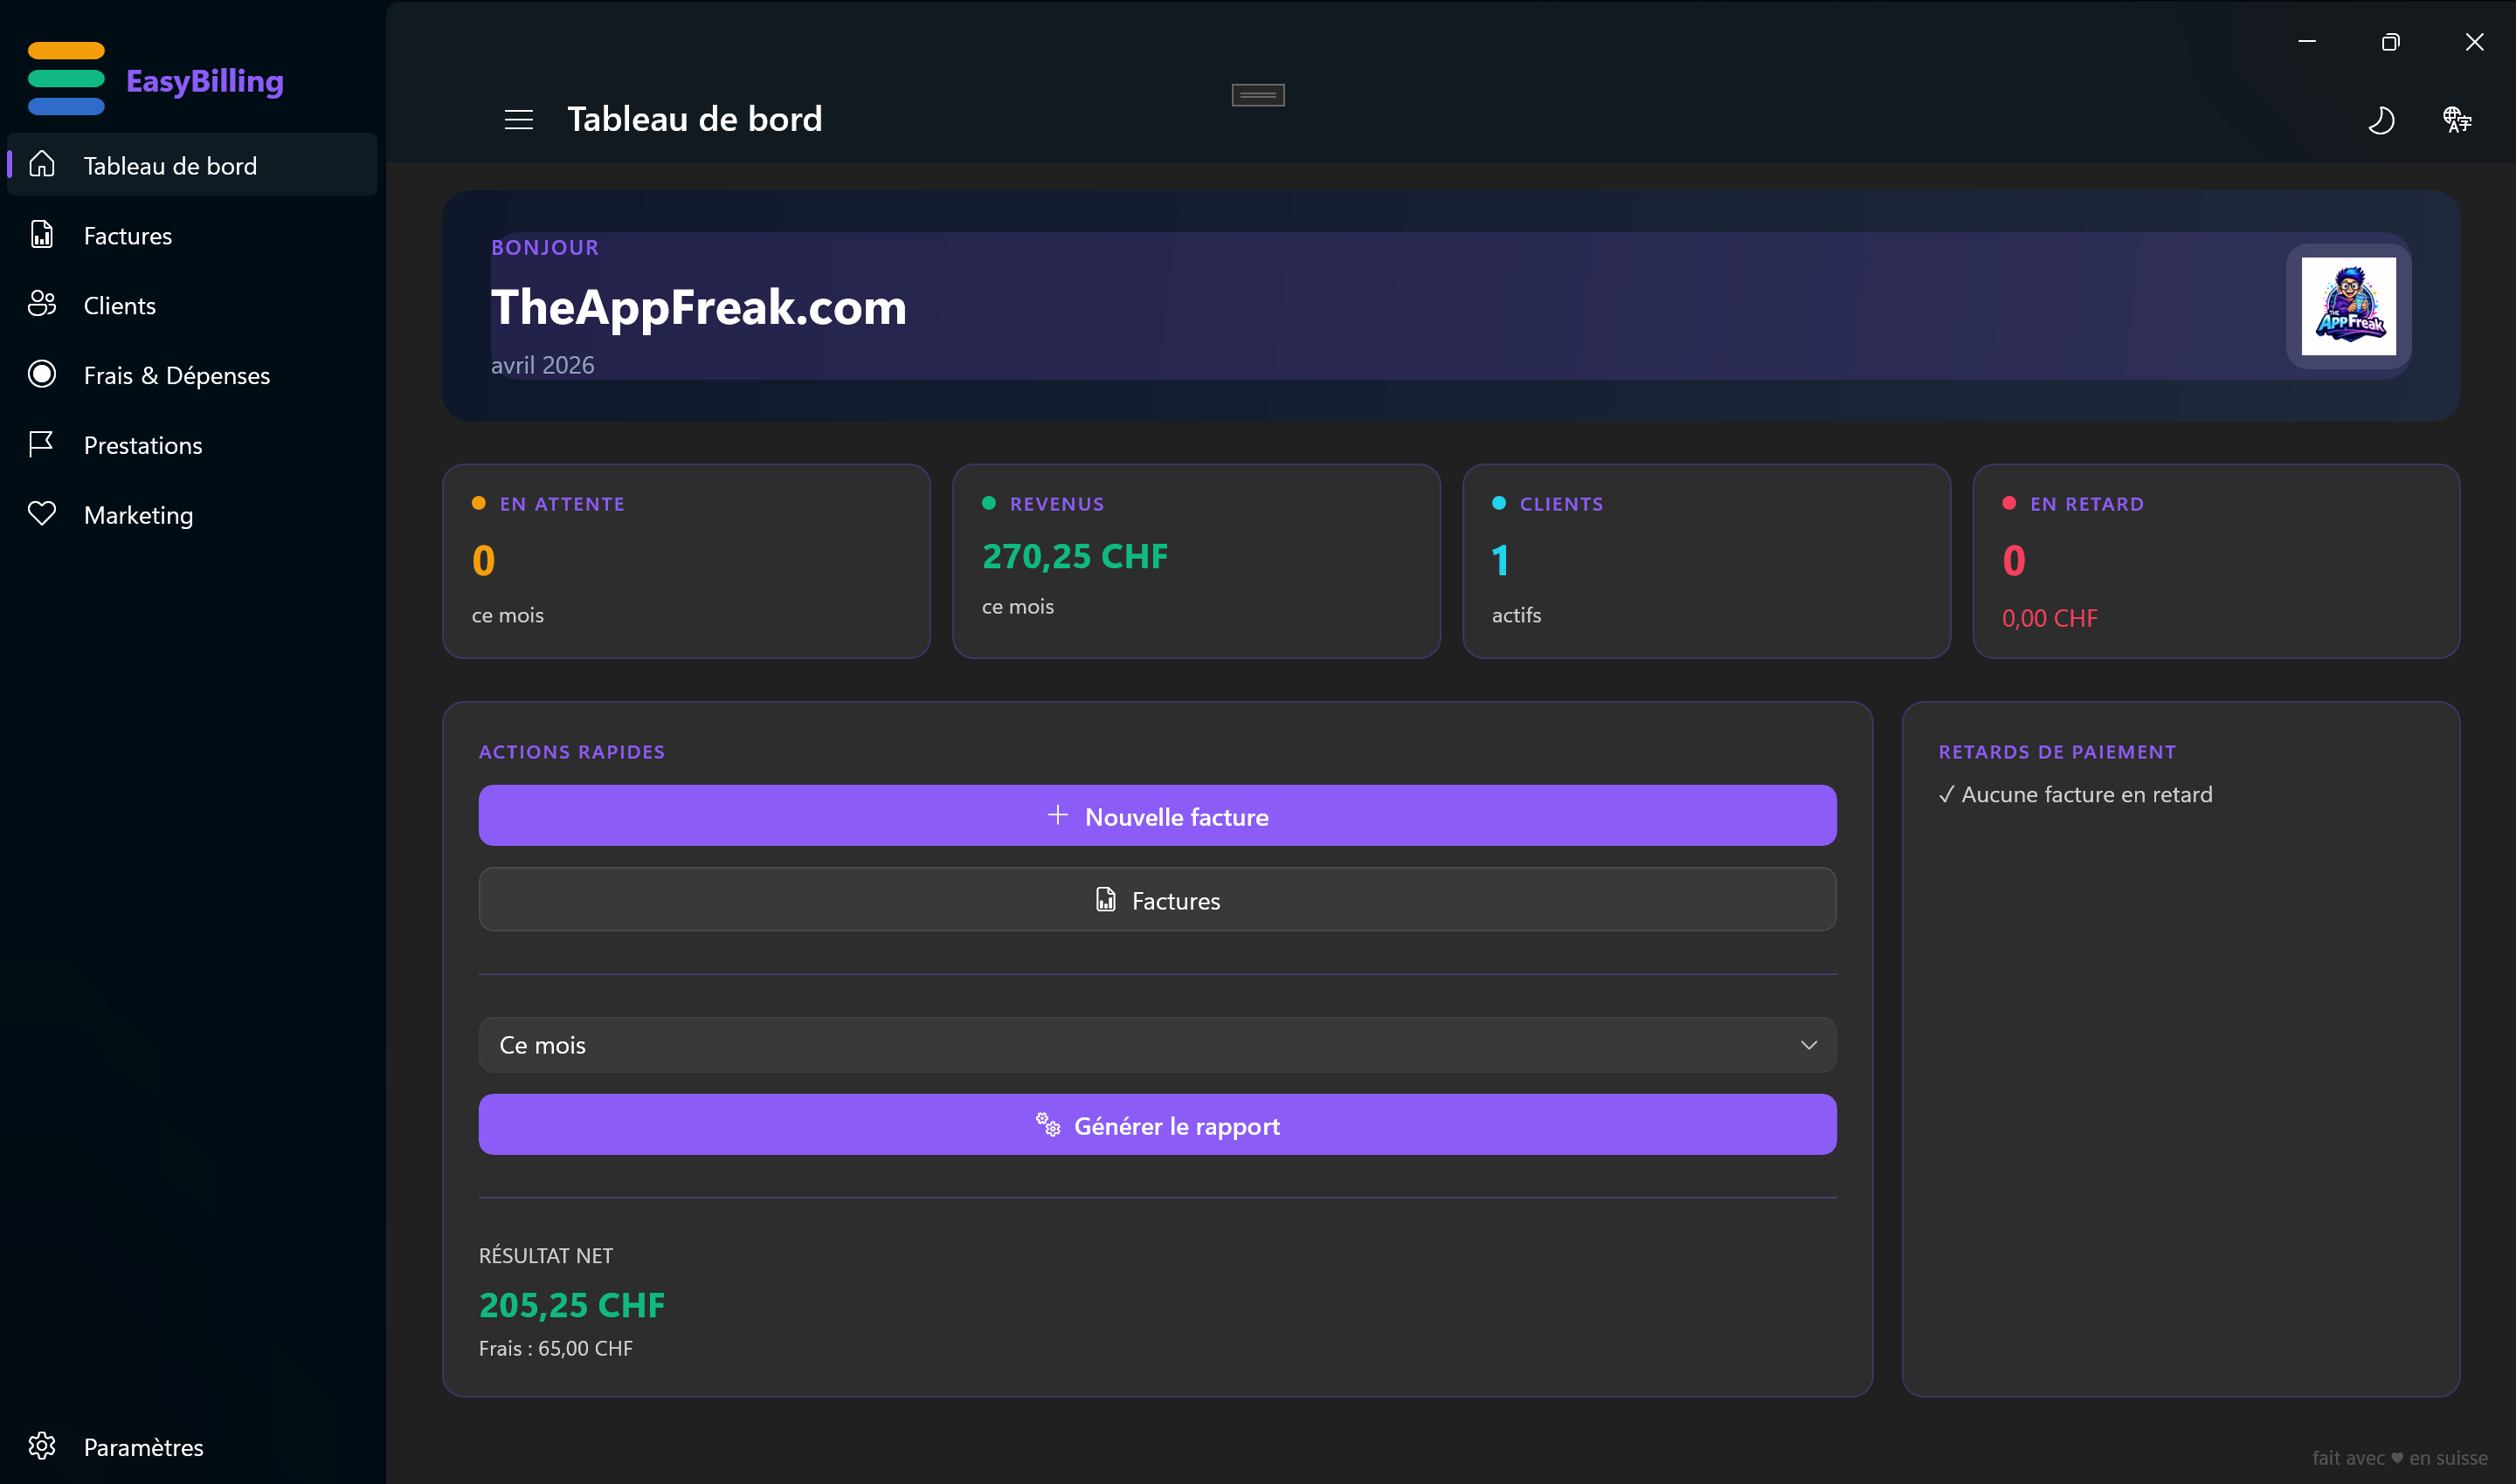Screen dimensions: 2516x1484
Task: Open the language selector globe icon
Action: click(2459, 120)
